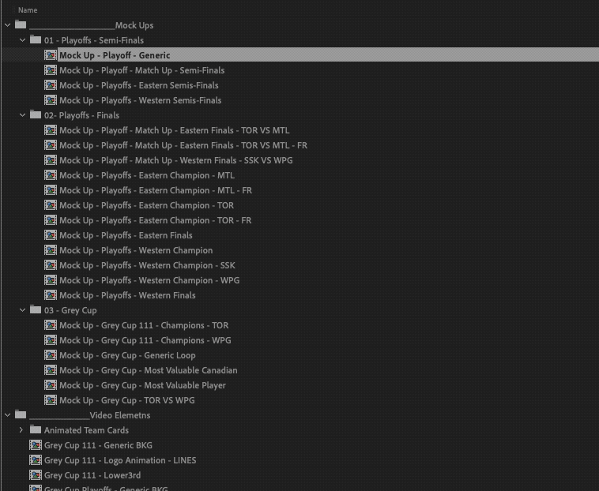
Task: Select 'Mock Up - Playoffs - Western Champion'
Action: pos(136,251)
